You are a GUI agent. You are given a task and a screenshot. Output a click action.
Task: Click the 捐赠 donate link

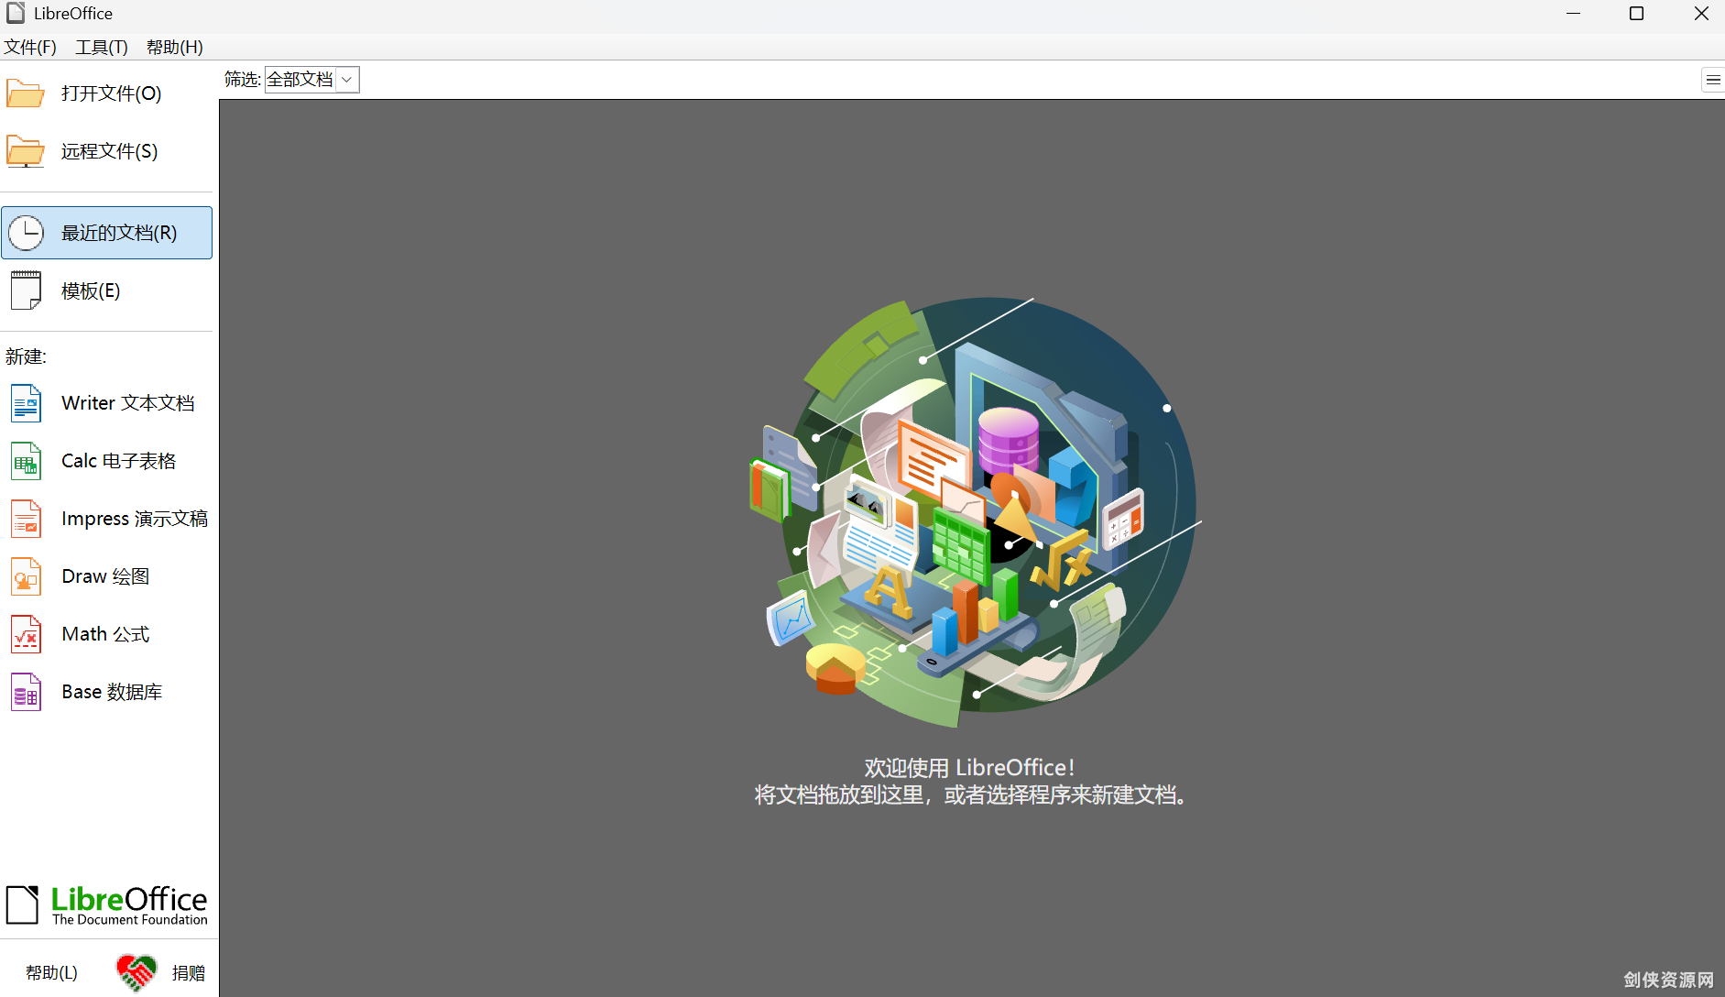(189, 971)
